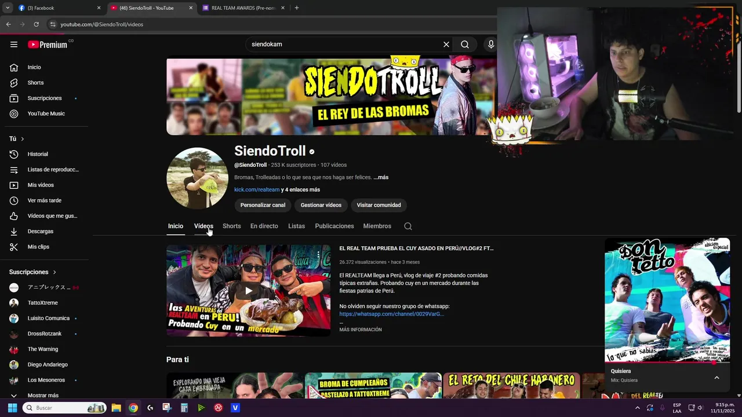Click the Gestionar videos button
Viewport: 742px width, 417px height.
point(321,205)
